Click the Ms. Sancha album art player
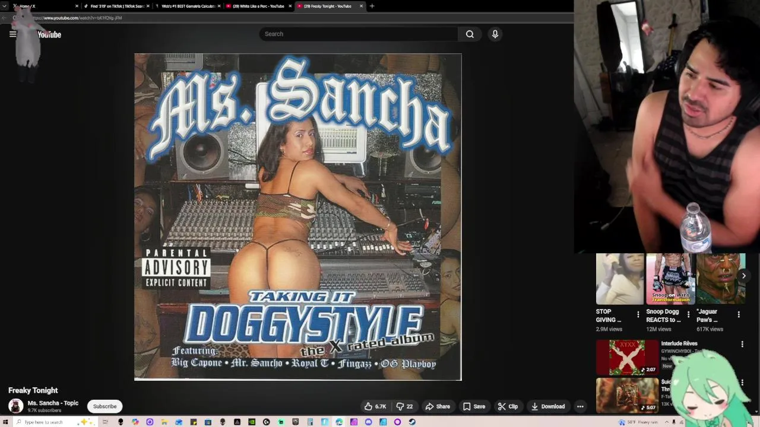This screenshot has height=427, width=760. [297, 217]
